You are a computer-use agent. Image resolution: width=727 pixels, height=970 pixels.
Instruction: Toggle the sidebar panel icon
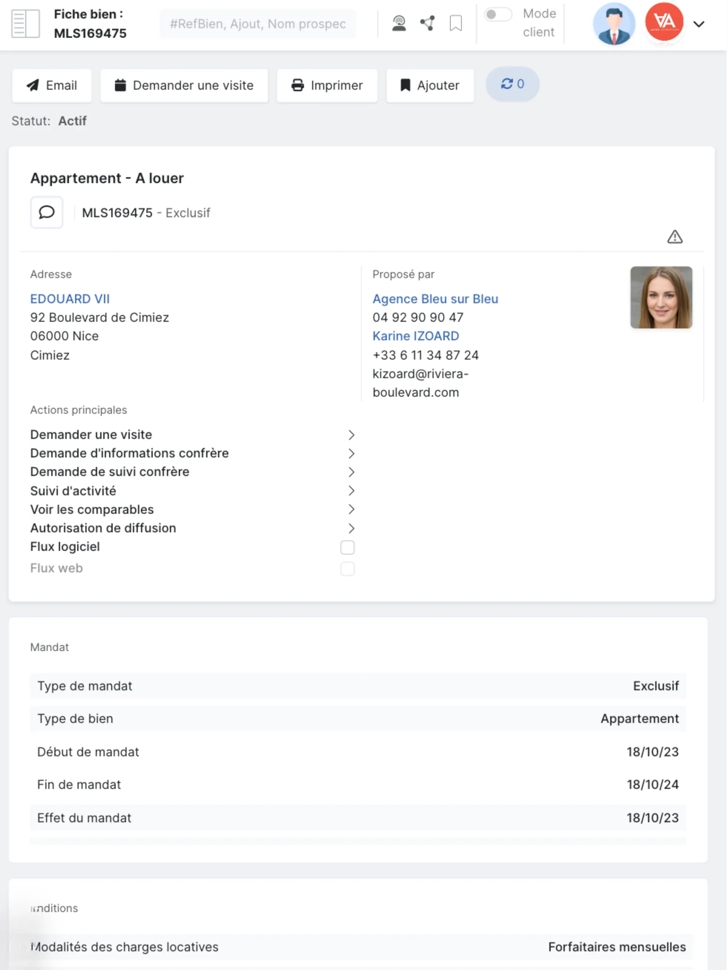point(25,24)
